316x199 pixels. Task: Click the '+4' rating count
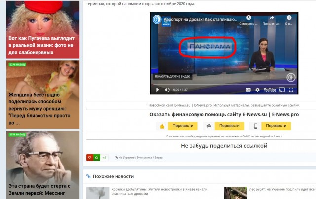click(104, 158)
